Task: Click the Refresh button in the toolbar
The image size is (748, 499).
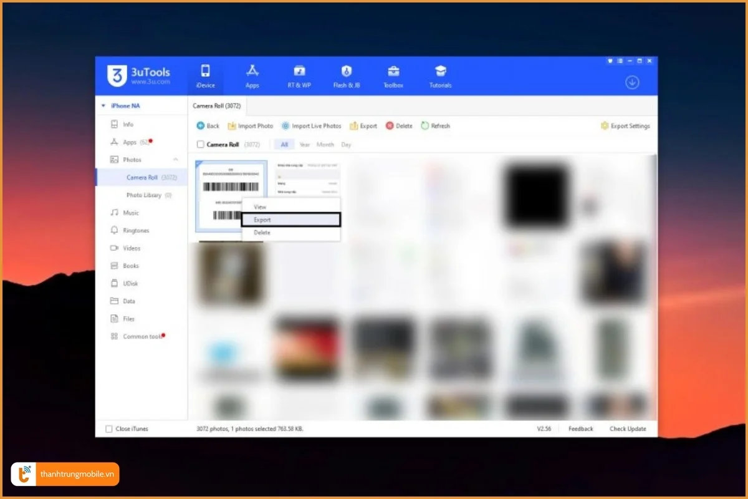Action: click(435, 125)
